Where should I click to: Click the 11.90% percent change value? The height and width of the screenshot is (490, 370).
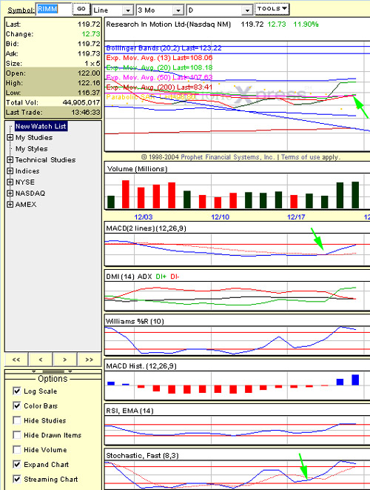[x=306, y=24]
